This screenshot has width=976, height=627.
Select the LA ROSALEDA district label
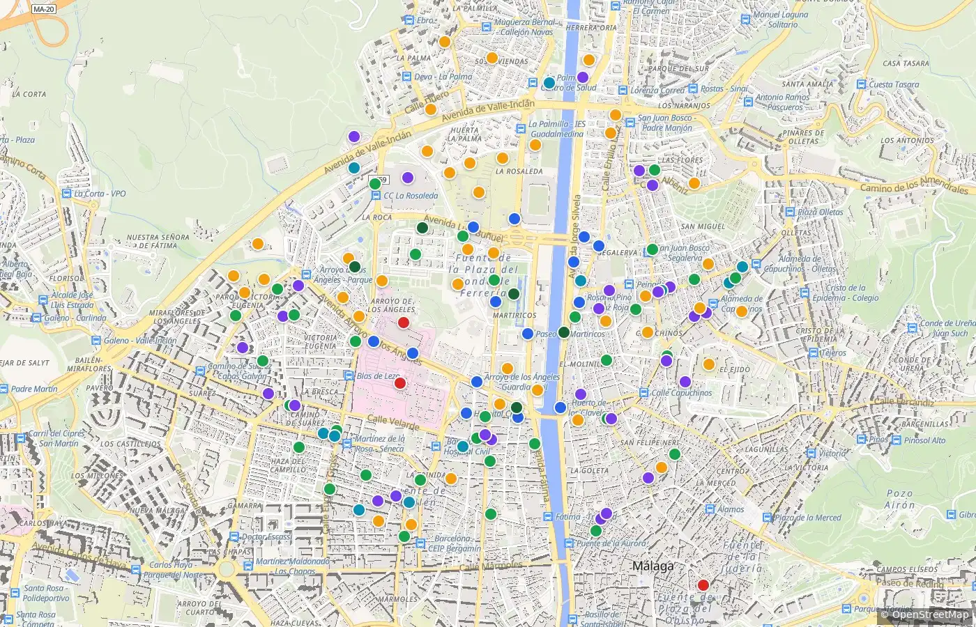tap(519, 171)
